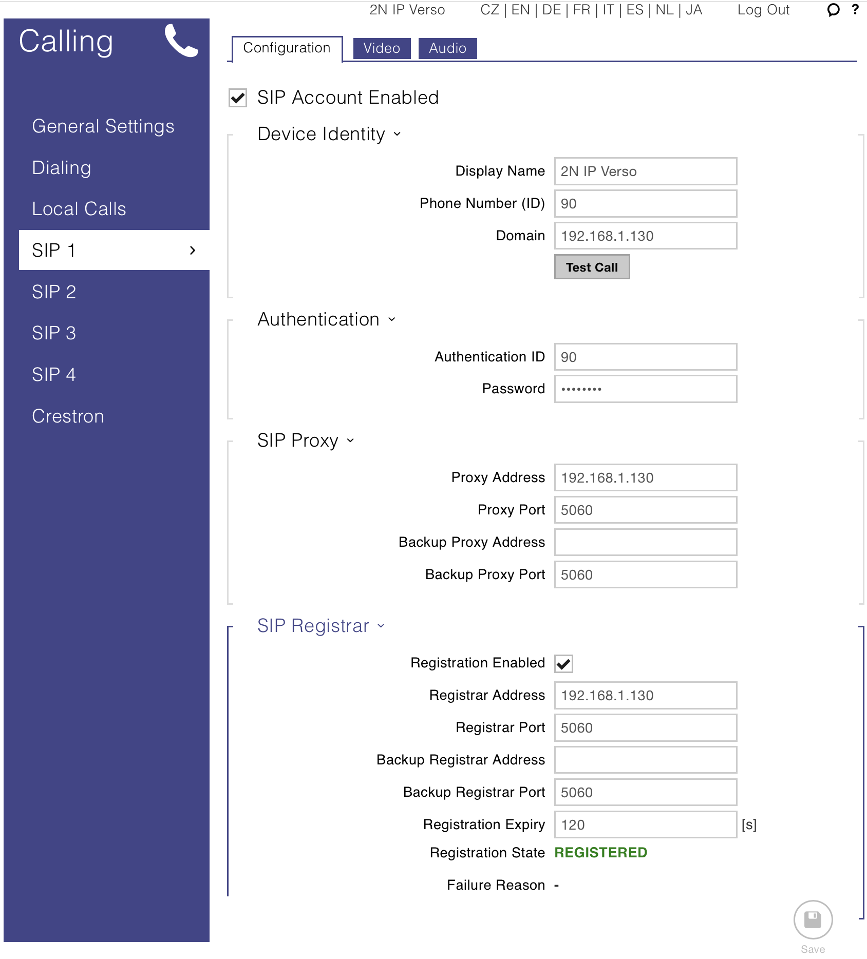
Task: Switch to the Audio tab
Action: pyautogui.click(x=447, y=48)
